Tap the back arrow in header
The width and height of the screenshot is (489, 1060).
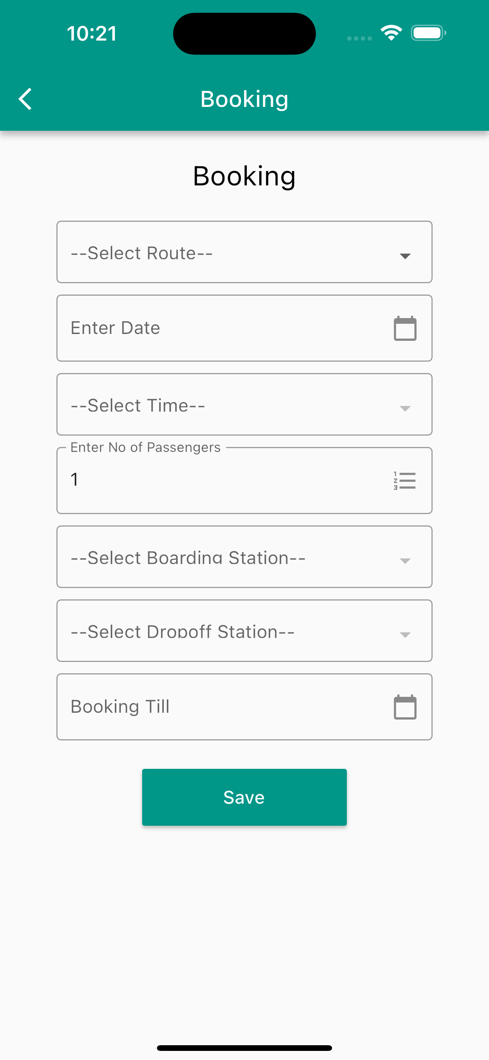coord(25,99)
